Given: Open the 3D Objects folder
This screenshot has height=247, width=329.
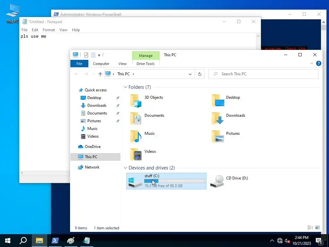Looking at the screenshot, I should pos(147,100).
